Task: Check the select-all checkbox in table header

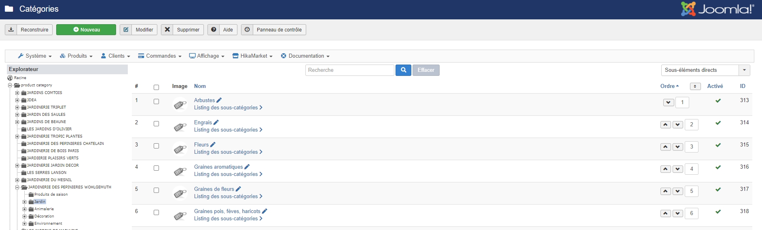Action: (157, 87)
